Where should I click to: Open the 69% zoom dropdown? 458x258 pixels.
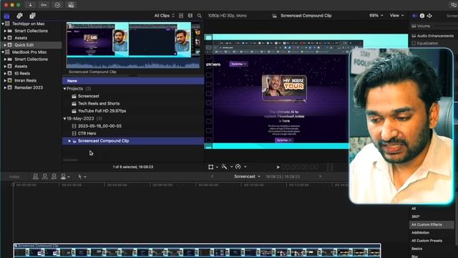point(376,16)
